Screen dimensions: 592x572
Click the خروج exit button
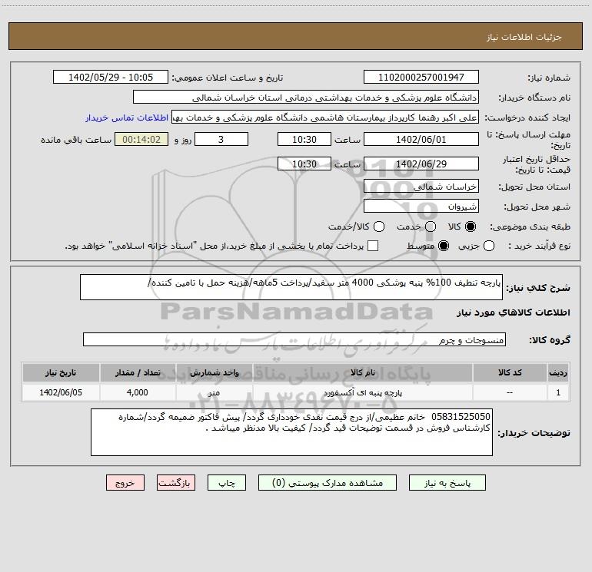coord(125,483)
